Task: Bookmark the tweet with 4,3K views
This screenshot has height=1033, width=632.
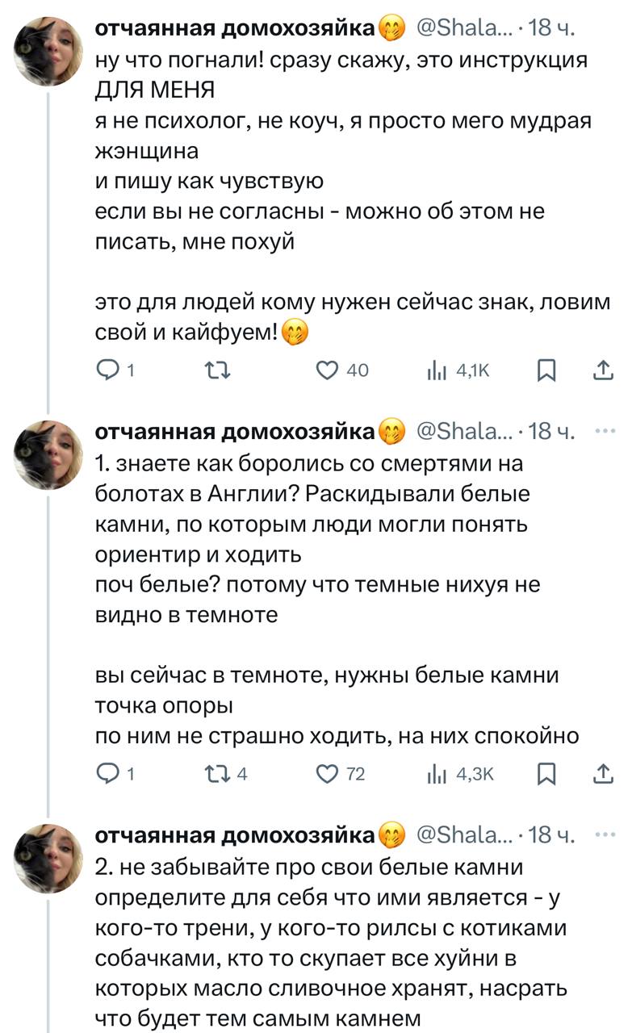Action: (546, 774)
